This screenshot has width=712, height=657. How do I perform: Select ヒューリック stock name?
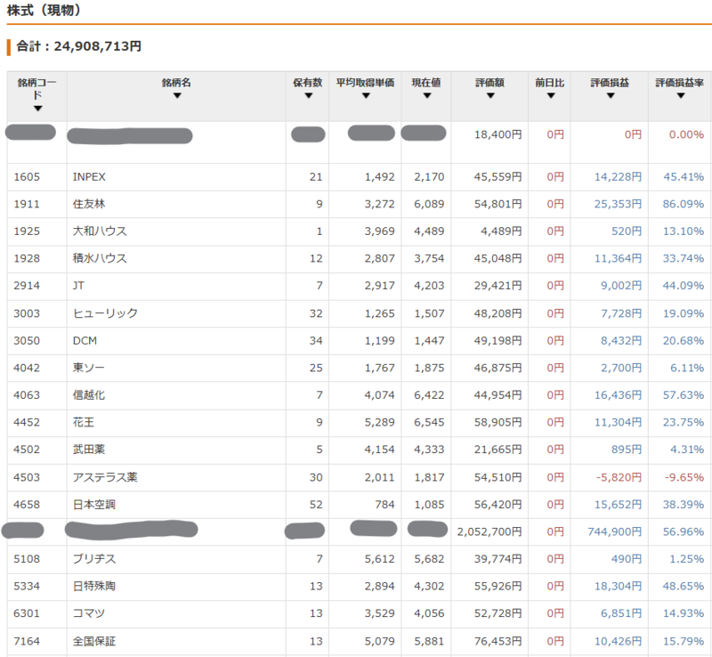105,313
